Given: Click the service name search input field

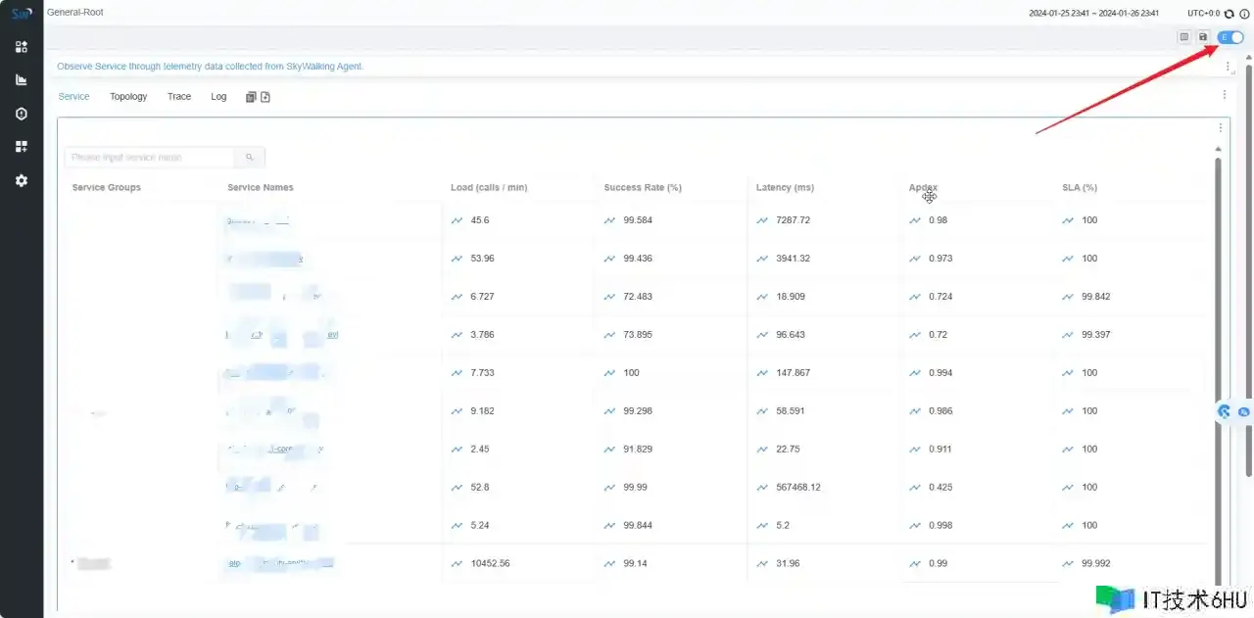Looking at the screenshot, I should tap(149, 157).
